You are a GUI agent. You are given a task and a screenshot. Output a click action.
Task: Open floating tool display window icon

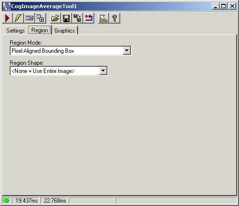pyautogui.click(x=40, y=18)
